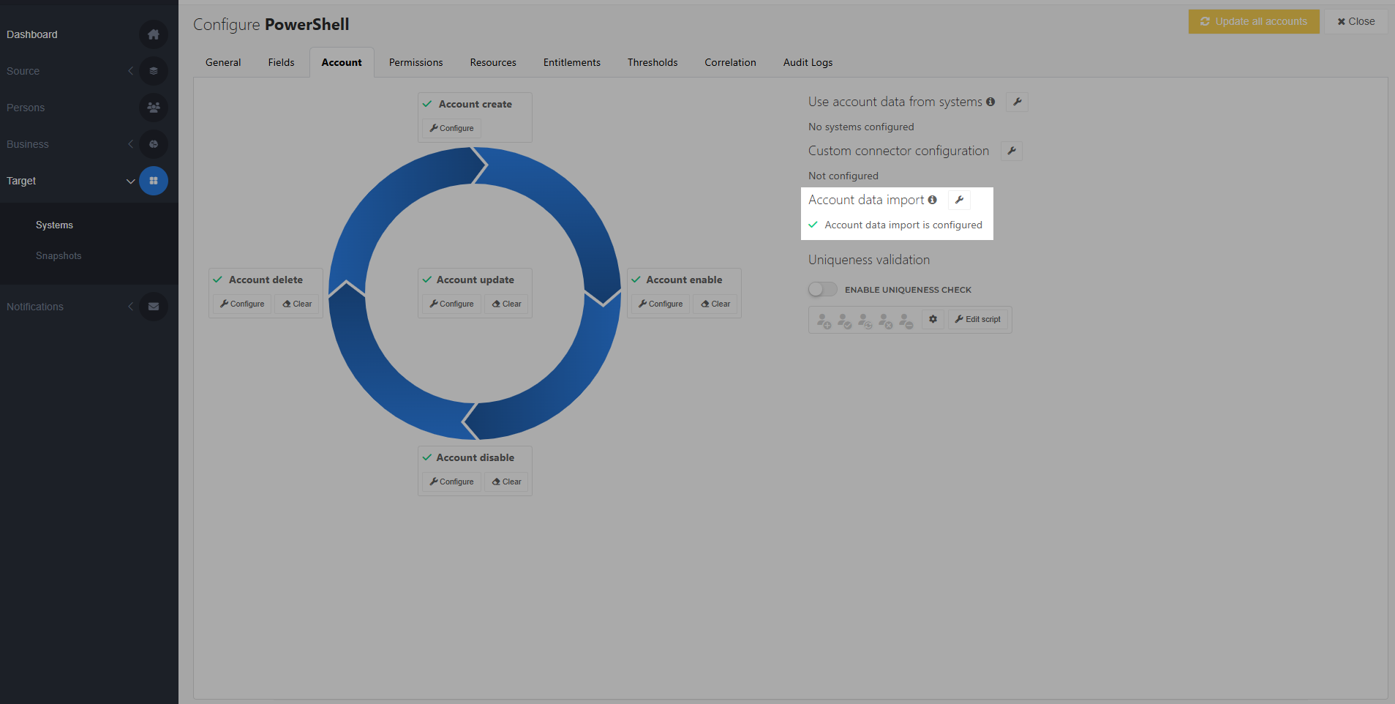Click green checkmark beside Account disable
This screenshot has height=704, width=1395.
pyautogui.click(x=427, y=457)
